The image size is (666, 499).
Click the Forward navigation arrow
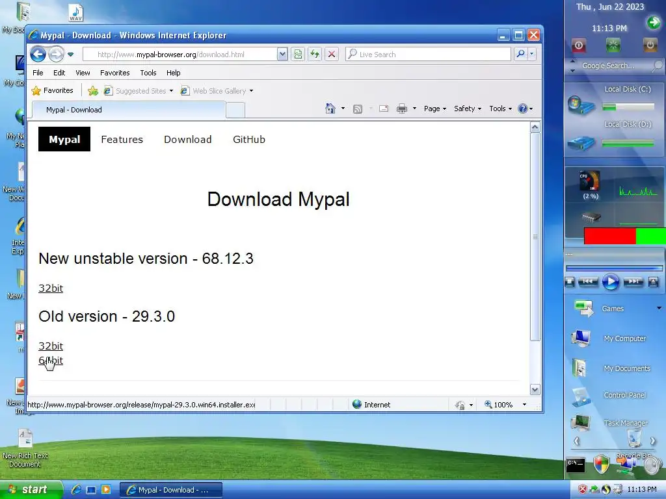tap(56, 55)
